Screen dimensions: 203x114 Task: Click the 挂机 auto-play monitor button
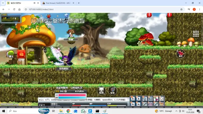tap(101, 91)
